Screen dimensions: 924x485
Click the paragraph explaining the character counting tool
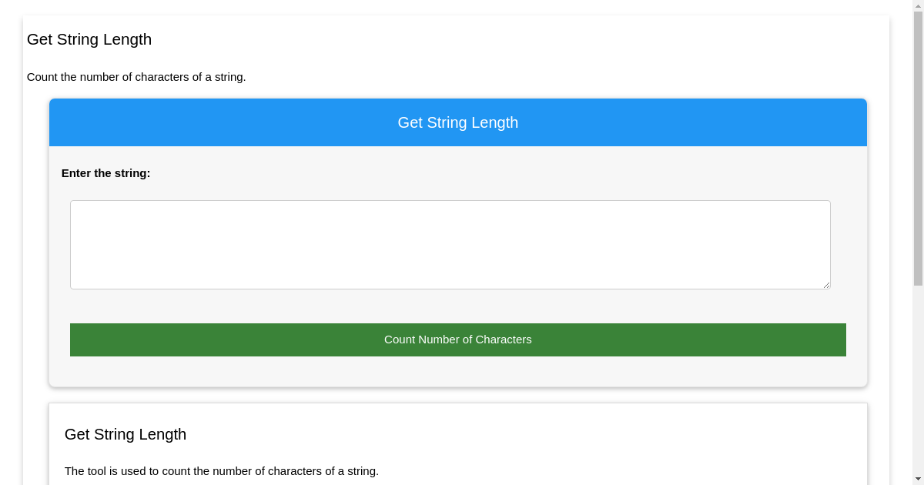222,470
